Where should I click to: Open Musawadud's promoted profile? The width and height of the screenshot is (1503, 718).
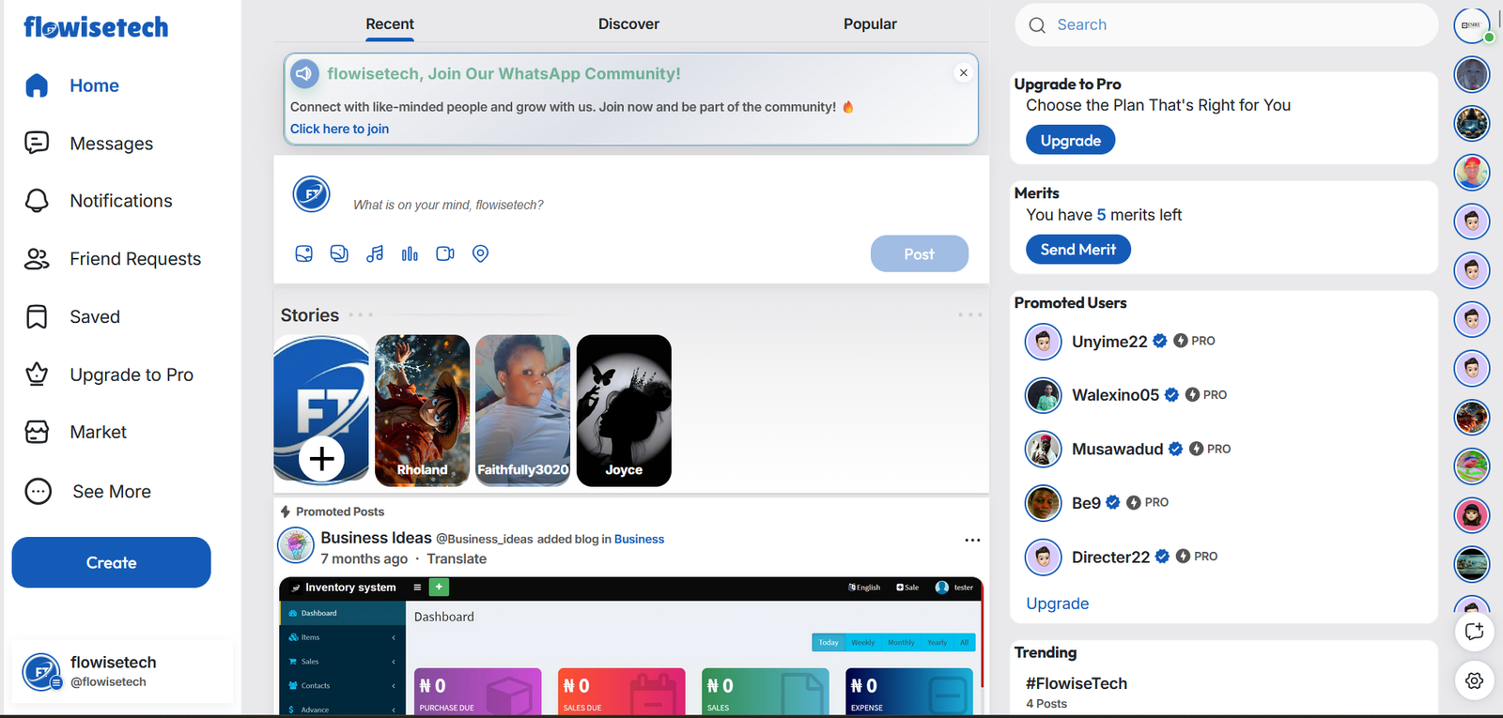click(1117, 449)
